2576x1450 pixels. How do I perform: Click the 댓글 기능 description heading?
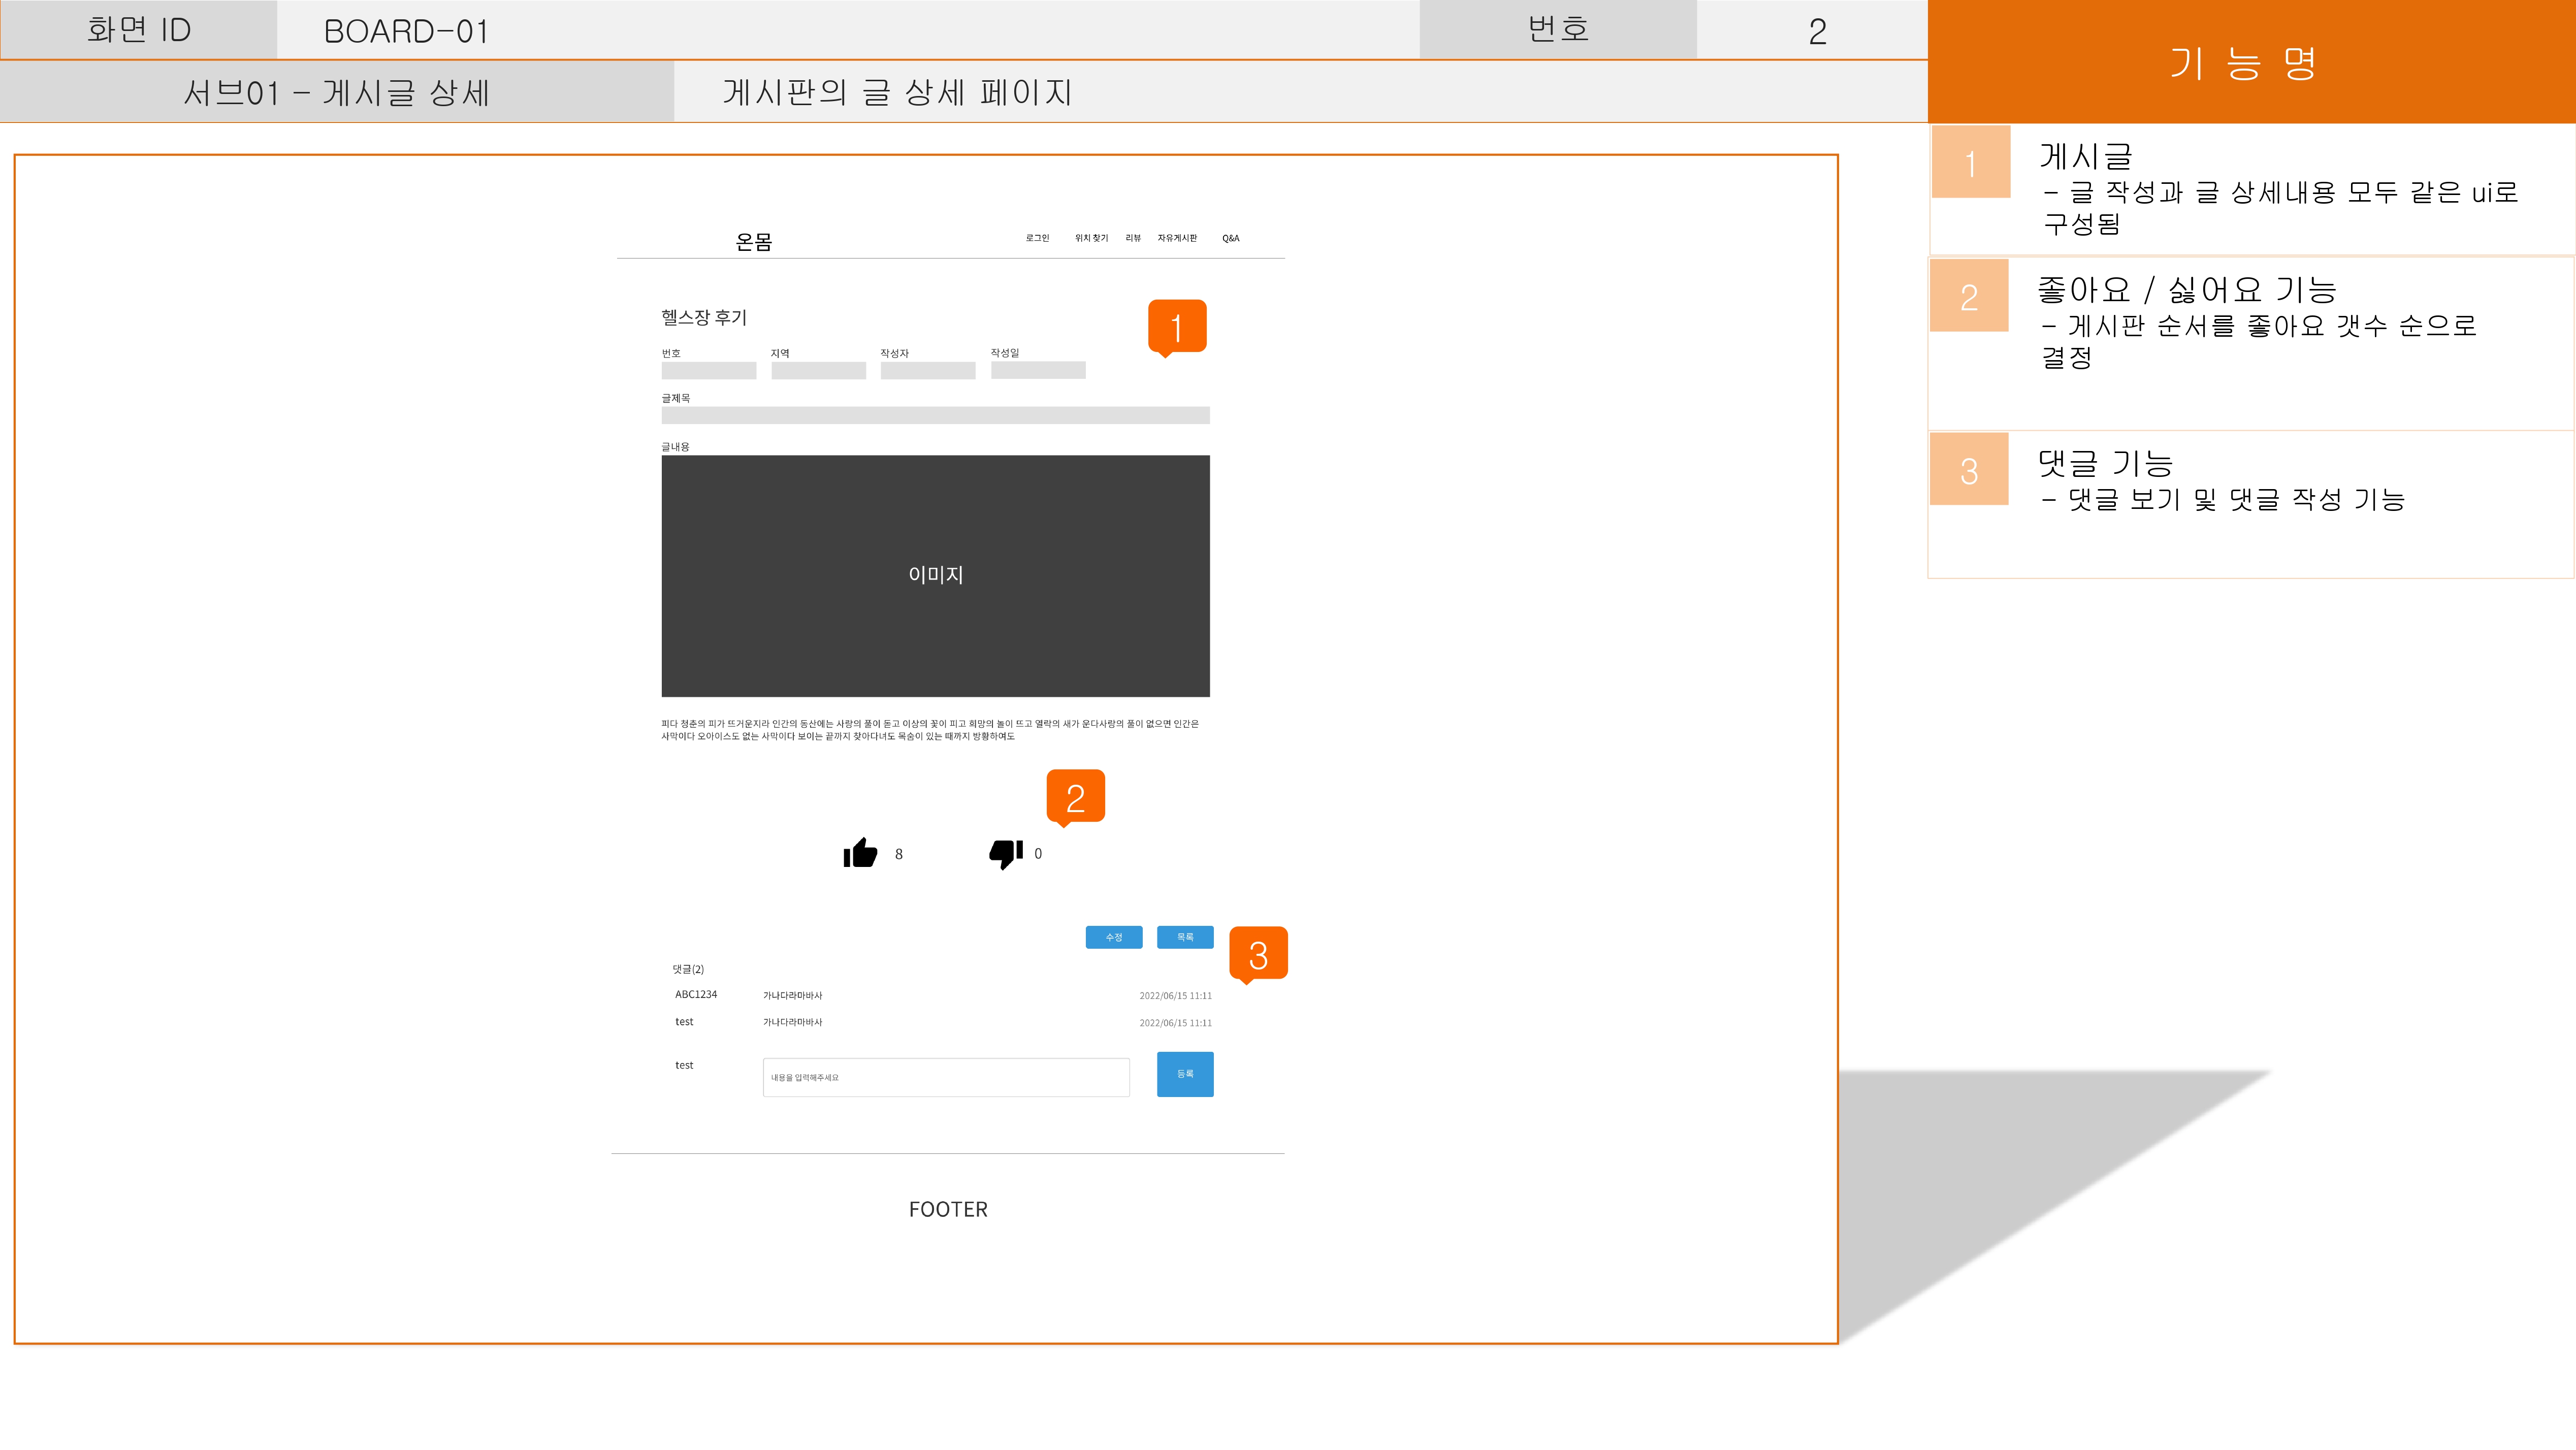point(2105,463)
